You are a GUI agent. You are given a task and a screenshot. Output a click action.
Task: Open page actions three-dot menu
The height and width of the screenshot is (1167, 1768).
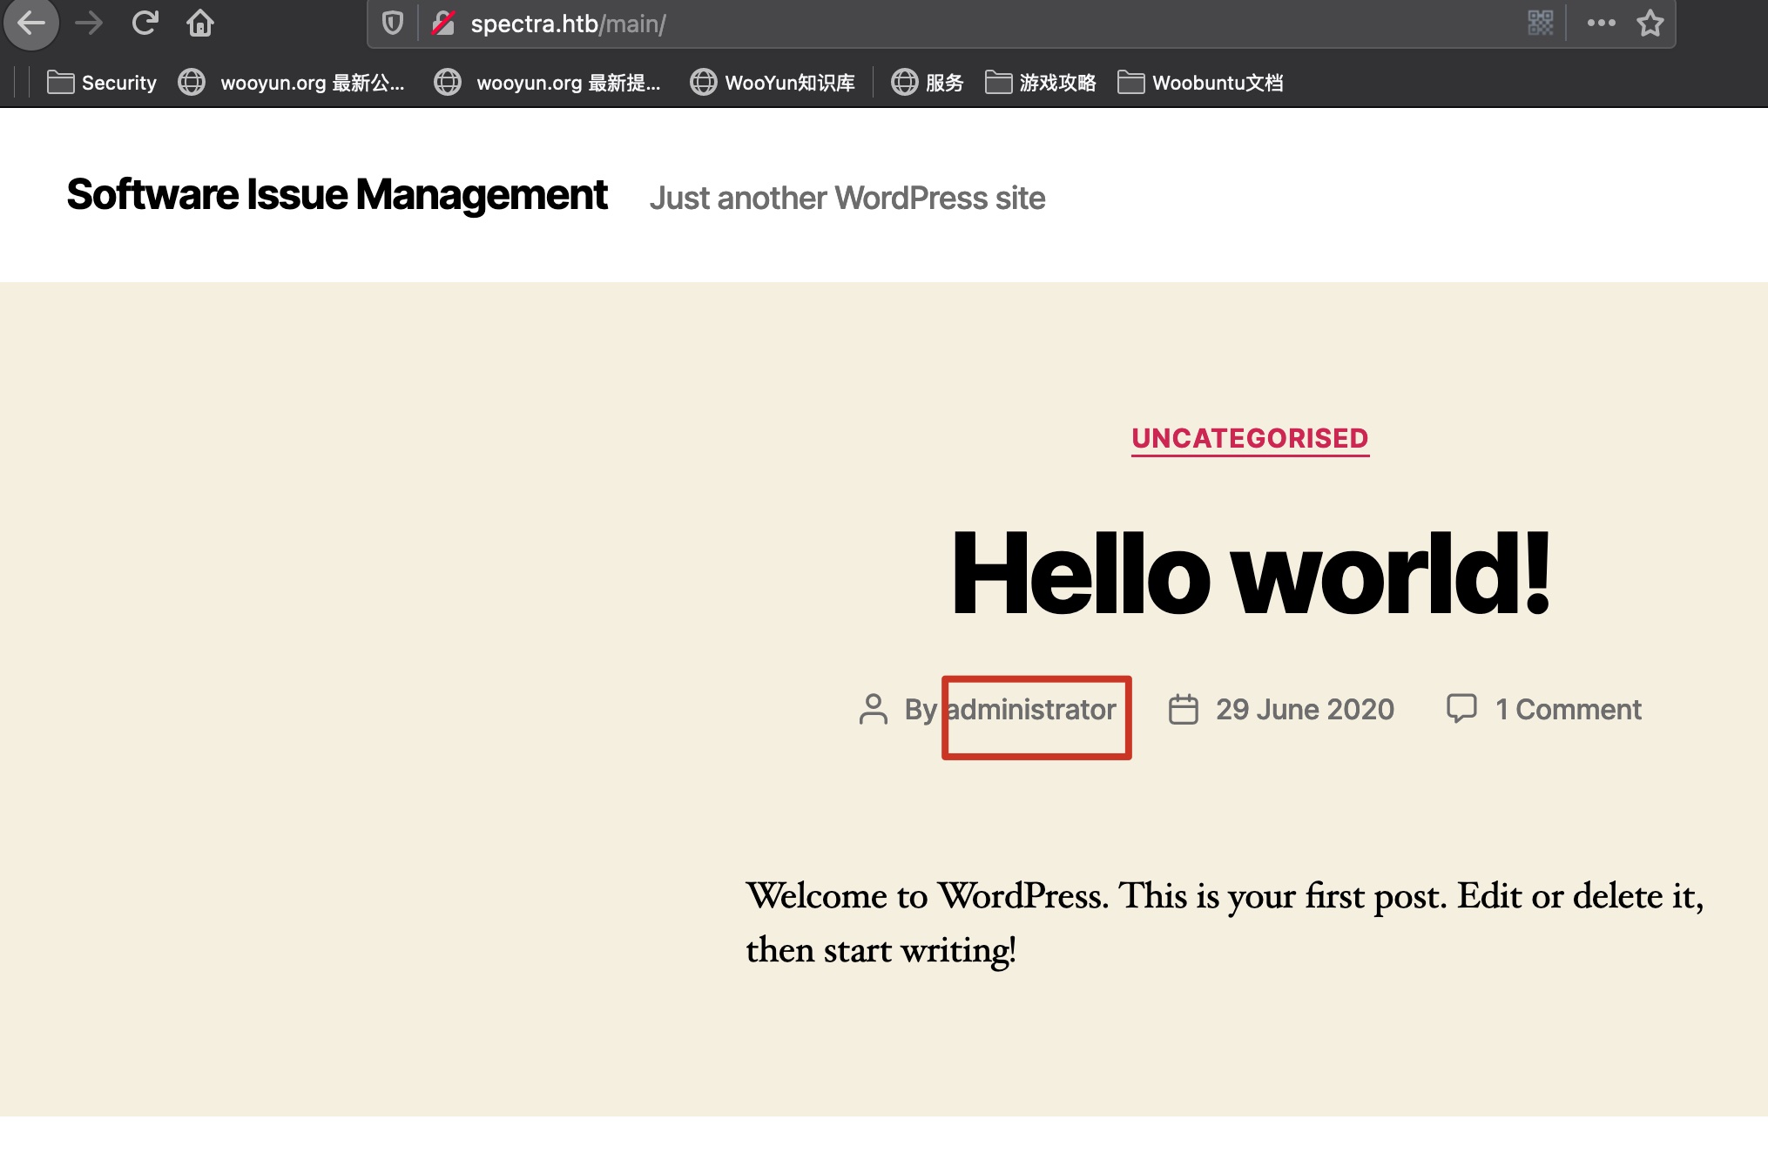point(1601,24)
